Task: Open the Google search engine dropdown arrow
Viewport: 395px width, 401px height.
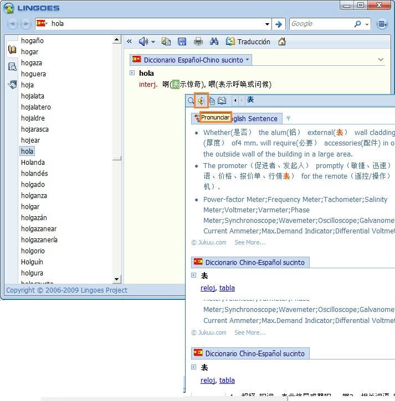Action: tap(367, 24)
